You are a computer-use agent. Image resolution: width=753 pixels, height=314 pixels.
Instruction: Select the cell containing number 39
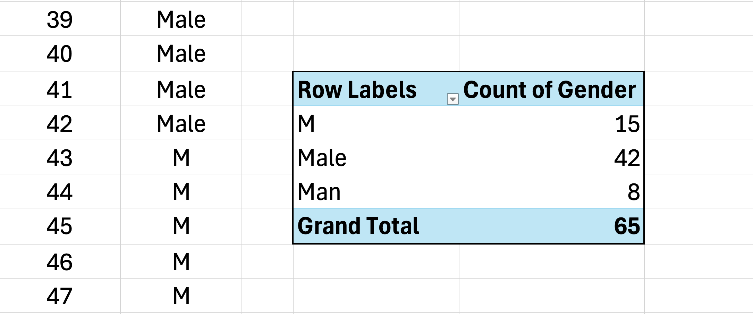point(59,19)
